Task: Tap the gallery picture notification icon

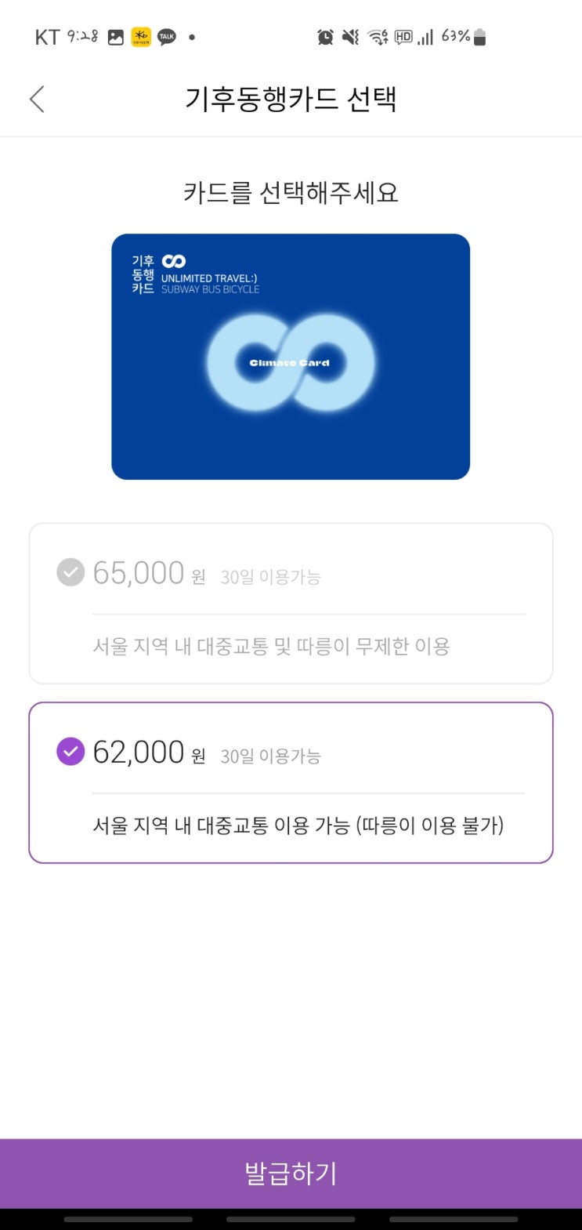Action: [x=116, y=37]
